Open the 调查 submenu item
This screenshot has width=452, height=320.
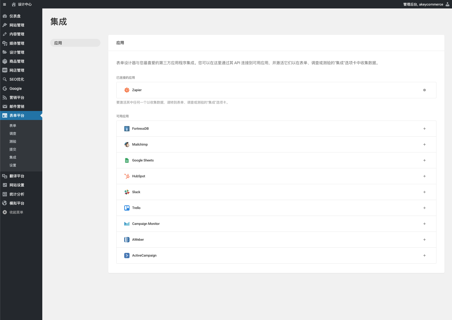coord(21,133)
